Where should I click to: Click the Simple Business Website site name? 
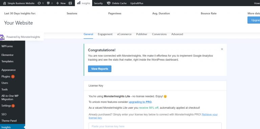tap(21, 3)
